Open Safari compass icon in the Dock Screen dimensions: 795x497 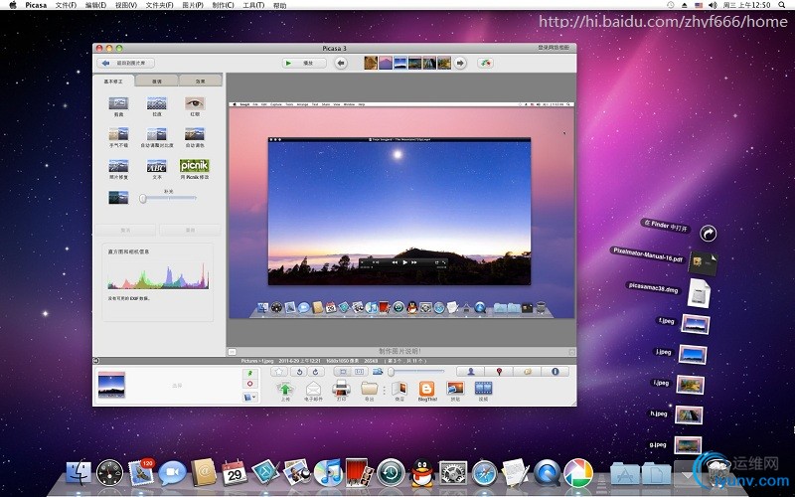click(485, 473)
